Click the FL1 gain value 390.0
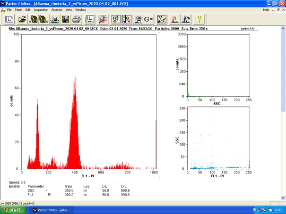Image resolution: width=286 pixels, height=214 pixels. [x=69, y=195]
